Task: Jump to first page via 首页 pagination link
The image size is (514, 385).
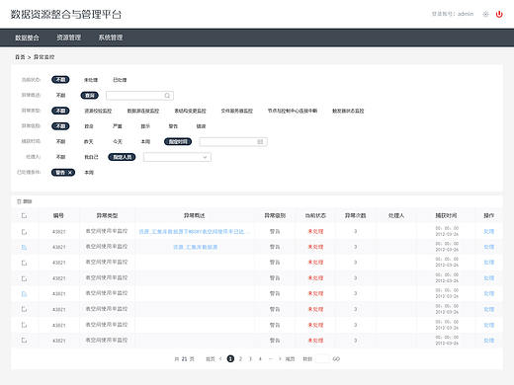Action: coord(211,359)
